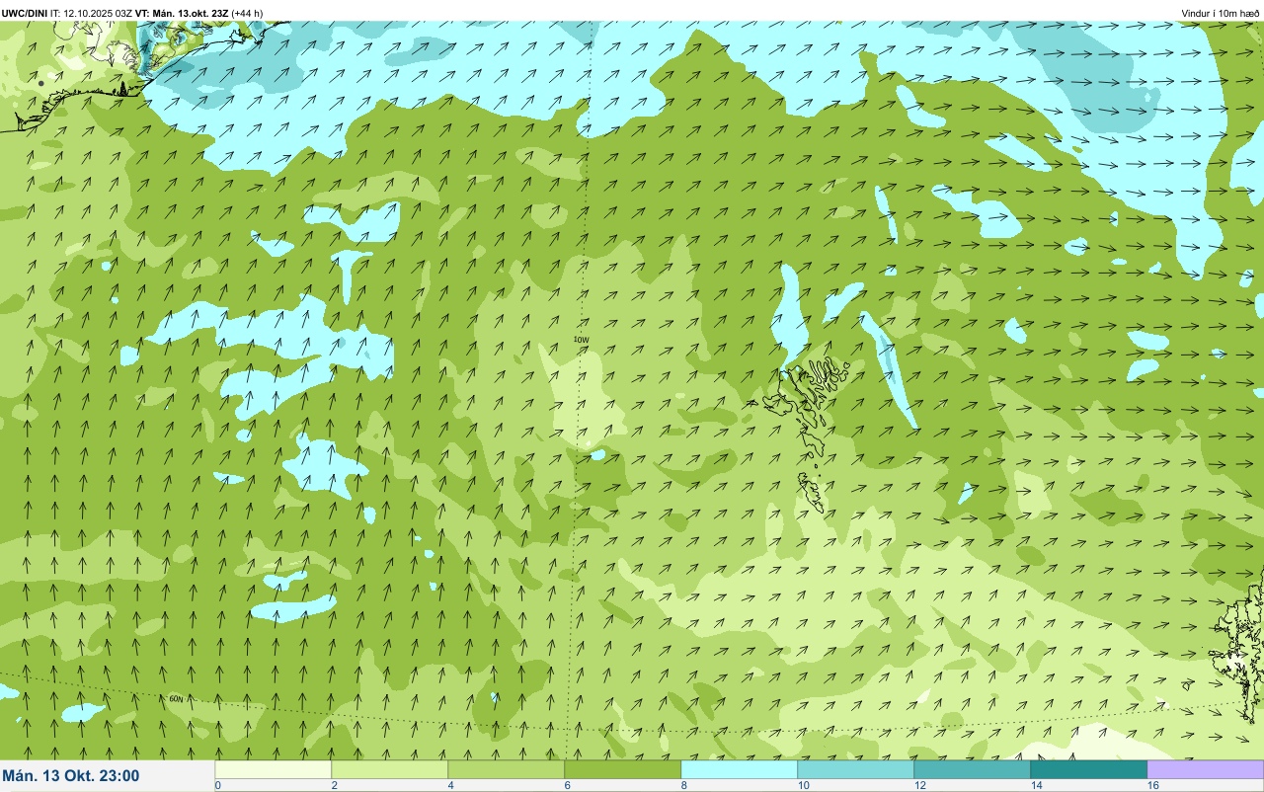Screen dimensions: 1264x792
Task: Click the 14–16 m/s dark teal legend swatch
Action: [x=1089, y=769]
